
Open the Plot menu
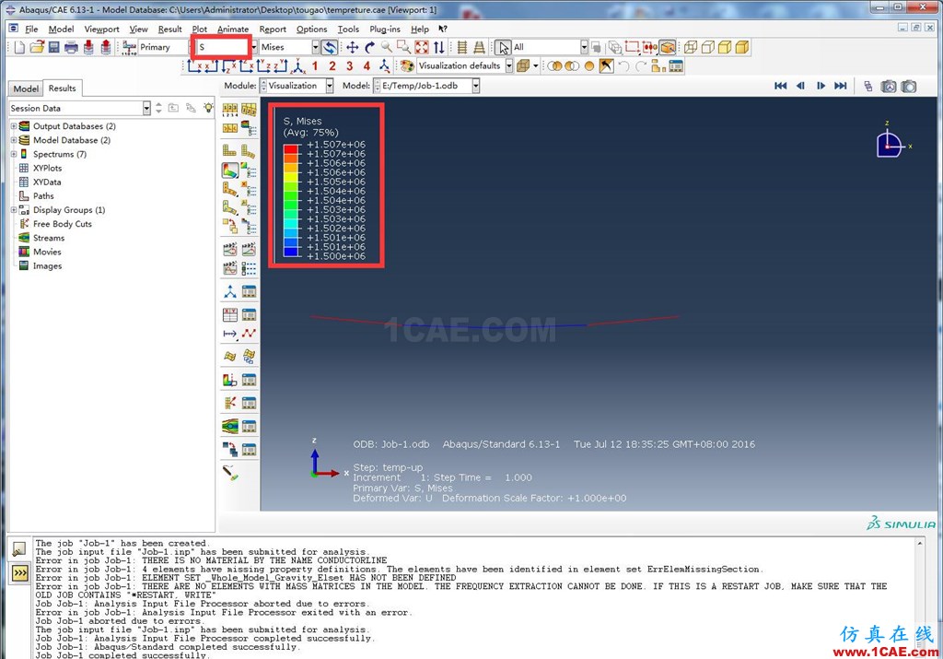pos(199,29)
